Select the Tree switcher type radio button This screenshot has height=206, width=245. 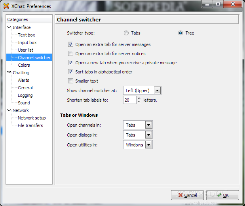(180, 33)
